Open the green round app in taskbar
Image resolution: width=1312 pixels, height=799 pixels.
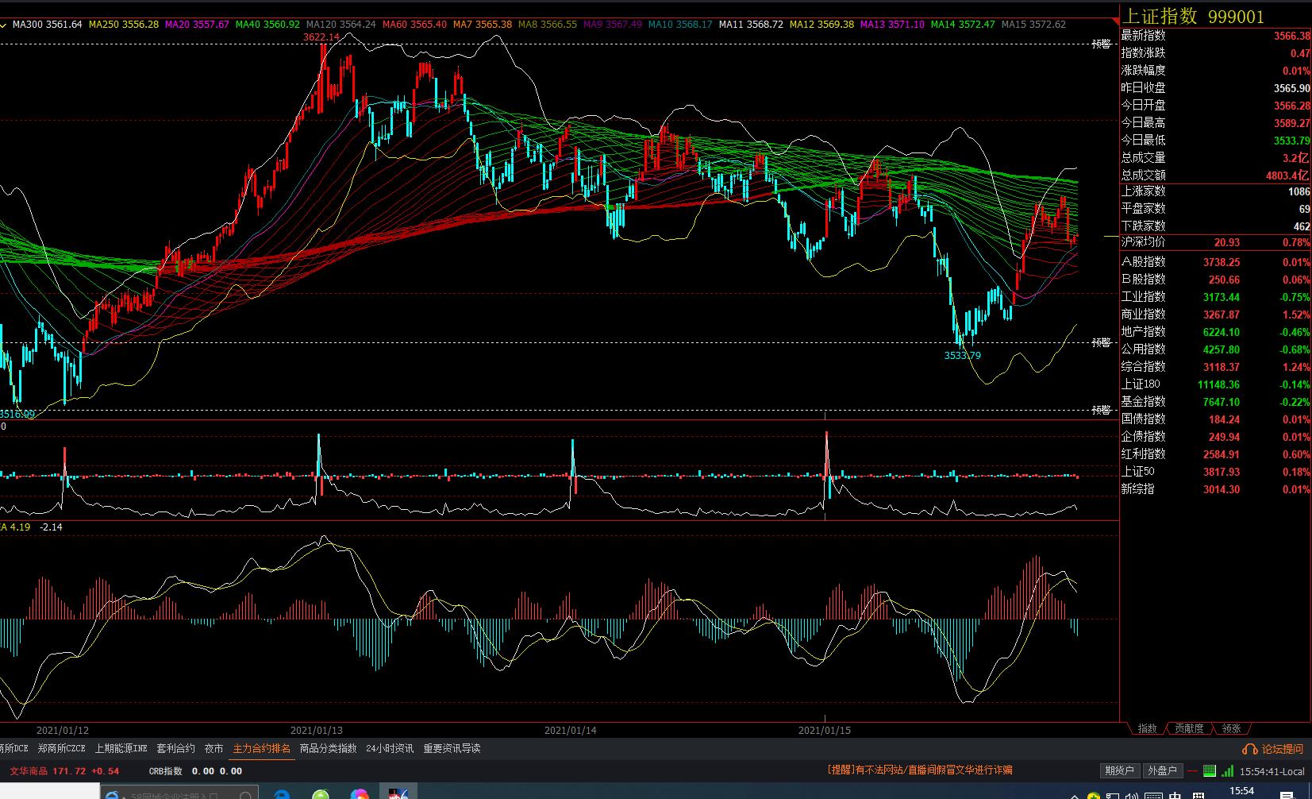pyautogui.click(x=321, y=794)
